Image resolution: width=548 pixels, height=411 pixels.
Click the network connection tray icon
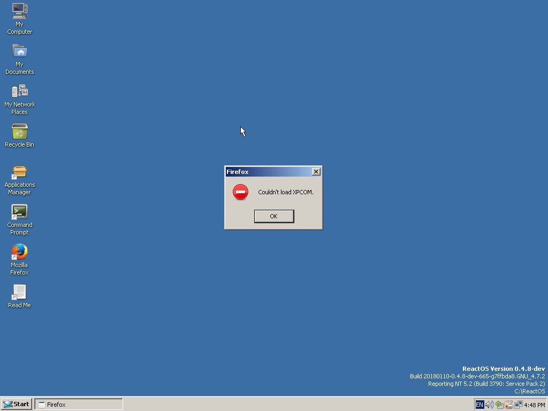[518, 405]
